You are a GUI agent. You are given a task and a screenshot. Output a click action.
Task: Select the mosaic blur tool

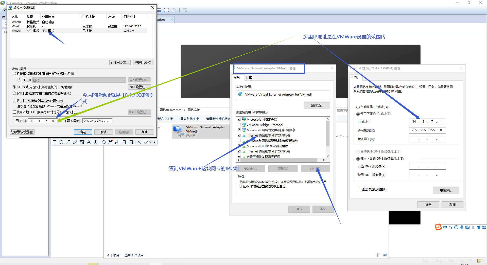click(82, 142)
